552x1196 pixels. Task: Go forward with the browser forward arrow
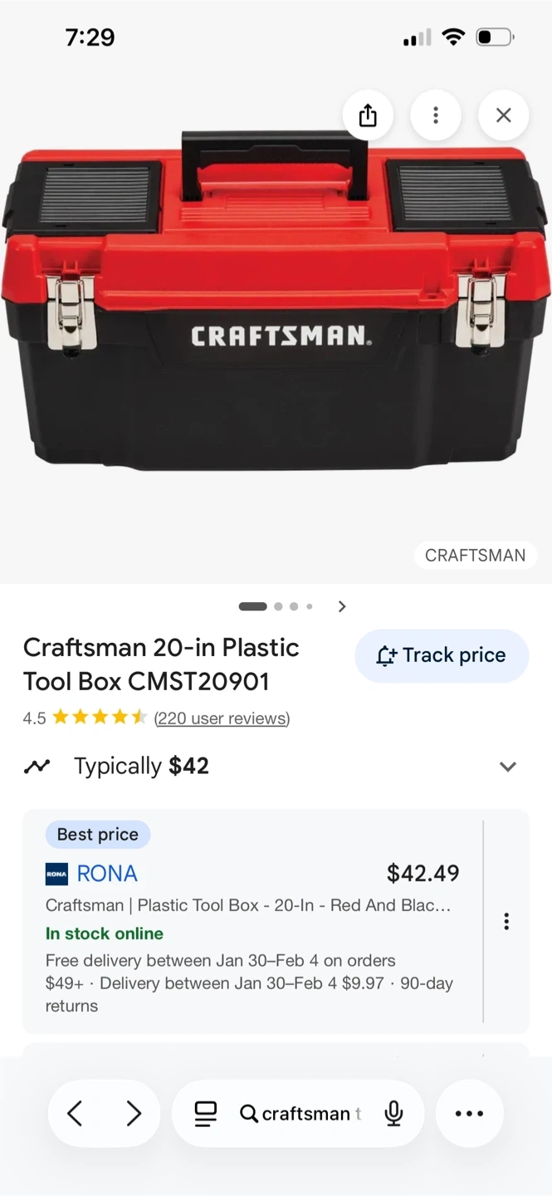point(134,1114)
